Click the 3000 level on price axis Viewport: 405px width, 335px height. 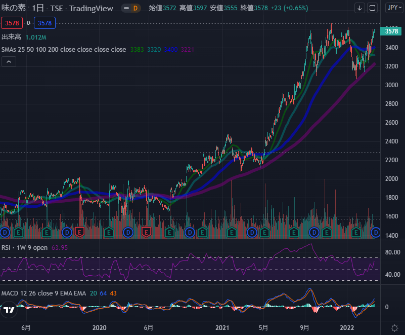pyautogui.click(x=391, y=85)
